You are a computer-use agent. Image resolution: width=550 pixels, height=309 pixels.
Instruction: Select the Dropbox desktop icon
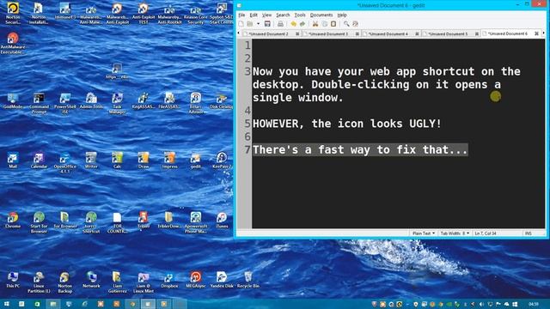(x=169, y=280)
